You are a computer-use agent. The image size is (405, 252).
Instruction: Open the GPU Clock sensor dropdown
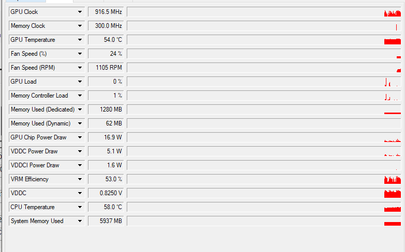80,12
